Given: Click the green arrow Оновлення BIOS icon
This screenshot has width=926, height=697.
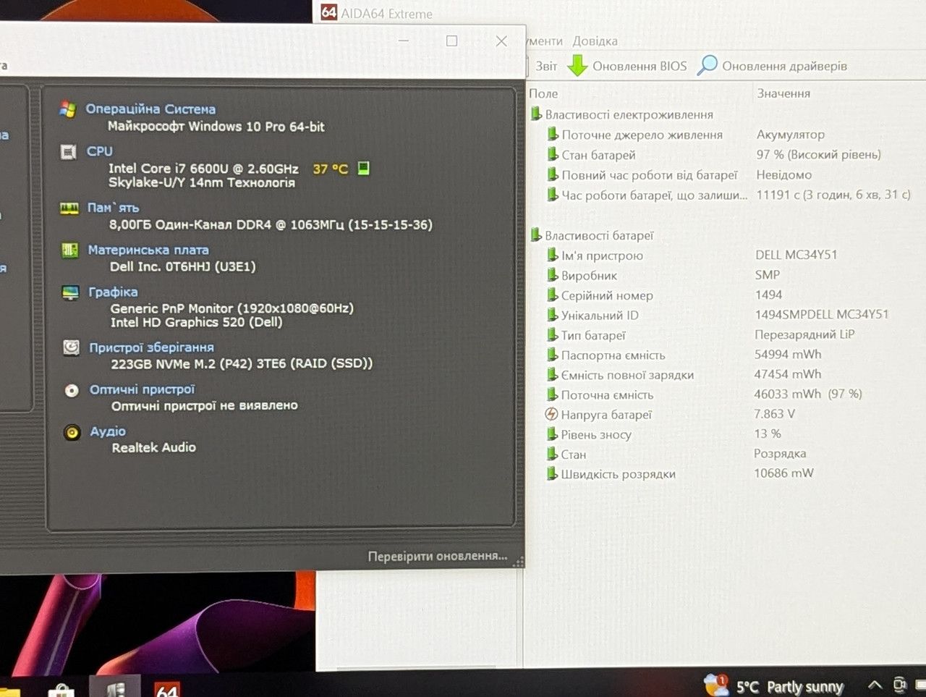Looking at the screenshot, I should [577, 66].
